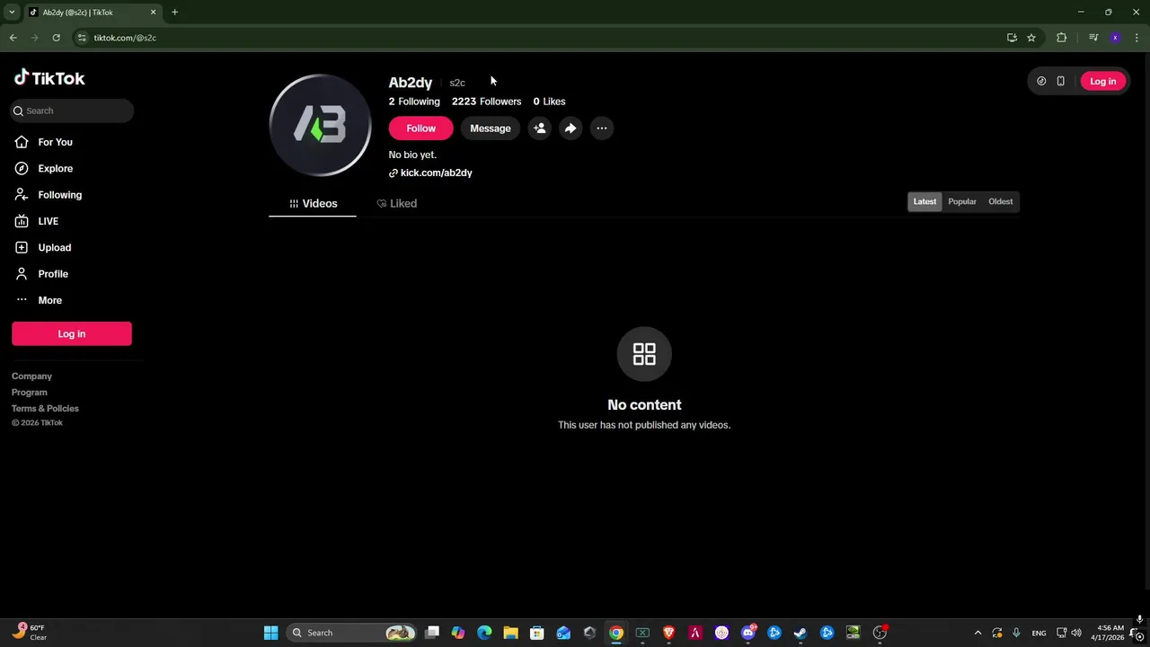Click the share arrow icon
The width and height of the screenshot is (1150, 647).
pyautogui.click(x=571, y=129)
